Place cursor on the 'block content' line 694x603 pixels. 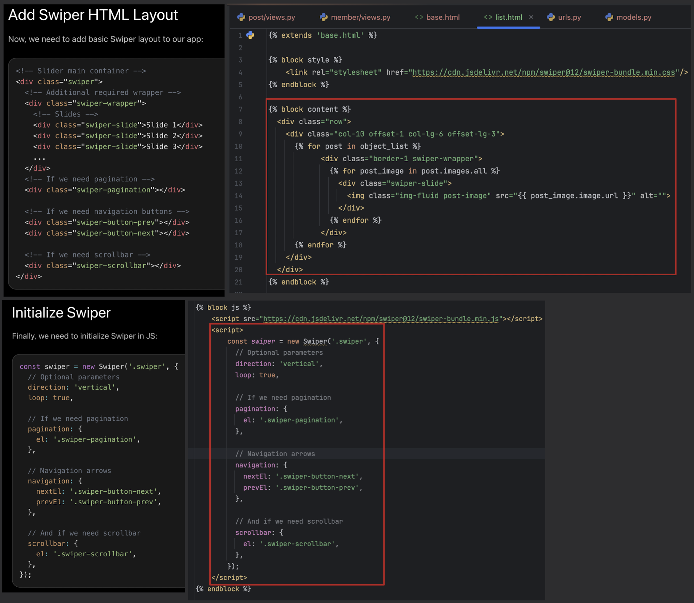tap(309, 109)
